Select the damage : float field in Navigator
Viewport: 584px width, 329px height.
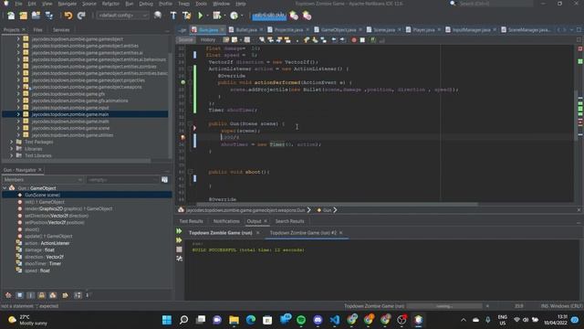[39, 249]
